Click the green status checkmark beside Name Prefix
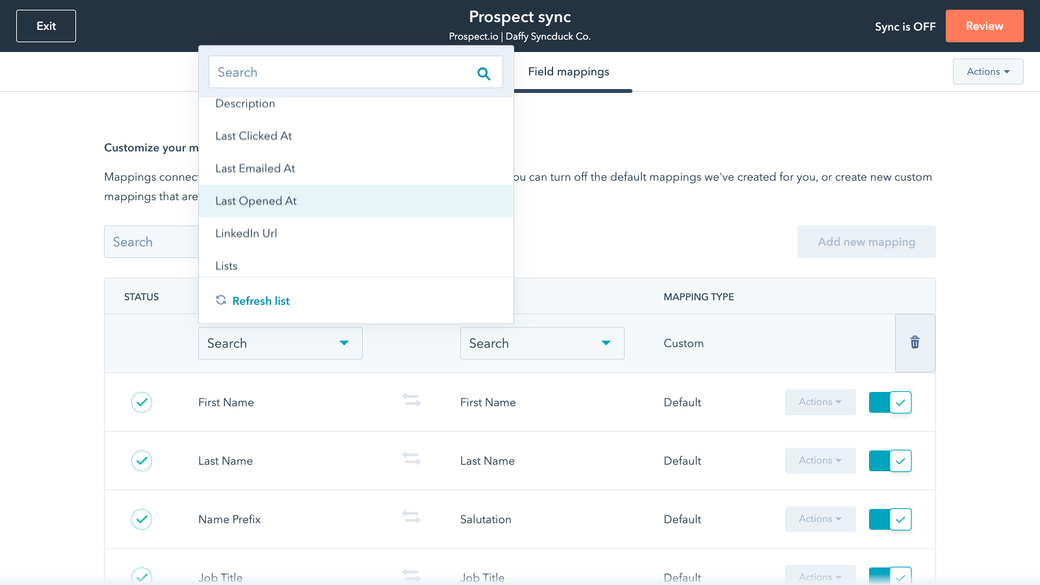1040x585 pixels. tap(142, 519)
